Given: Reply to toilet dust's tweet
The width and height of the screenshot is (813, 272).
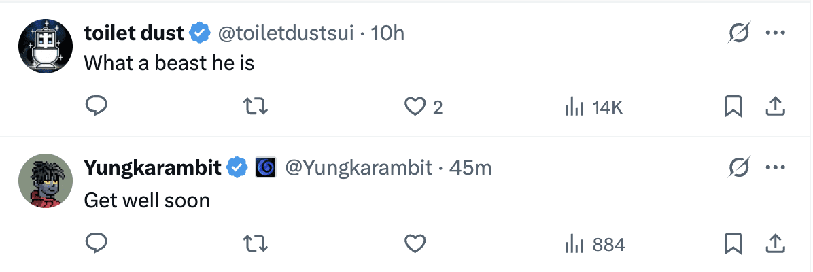Looking at the screenshot, I should 97,107.
